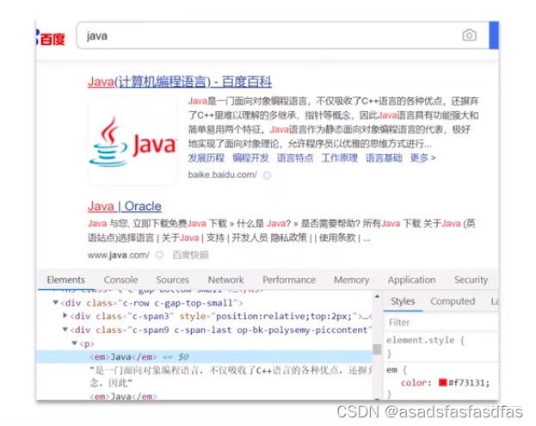Click the #f73131 red color swatch
Image resolution: width=536 pixels, height=426 pixels.
(x=443, y=382)
